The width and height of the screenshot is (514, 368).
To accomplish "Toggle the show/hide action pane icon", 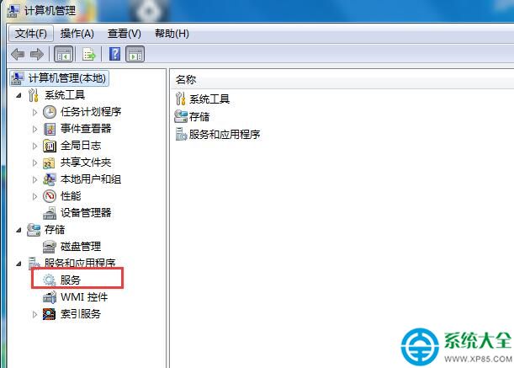I will pos(135,54).
